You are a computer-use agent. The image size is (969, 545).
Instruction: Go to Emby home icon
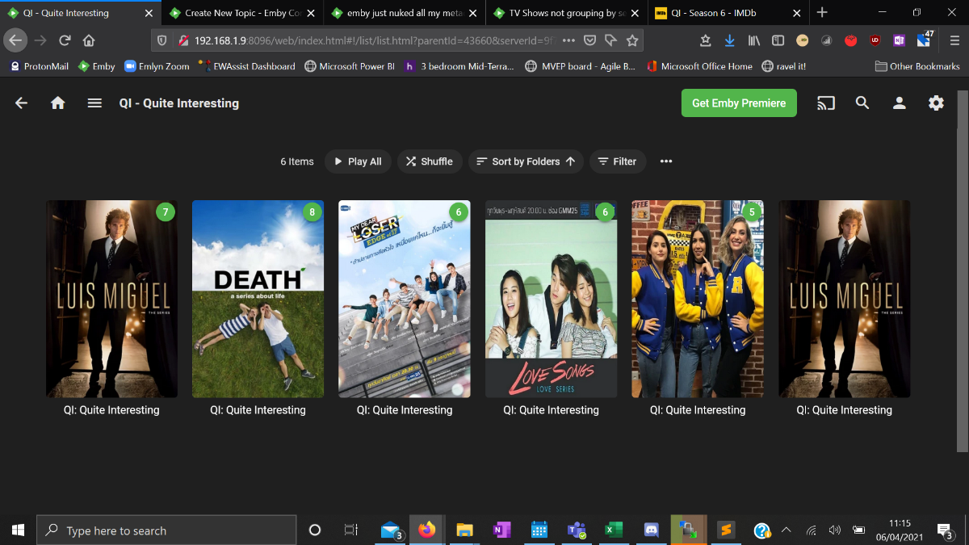[58, 103]
